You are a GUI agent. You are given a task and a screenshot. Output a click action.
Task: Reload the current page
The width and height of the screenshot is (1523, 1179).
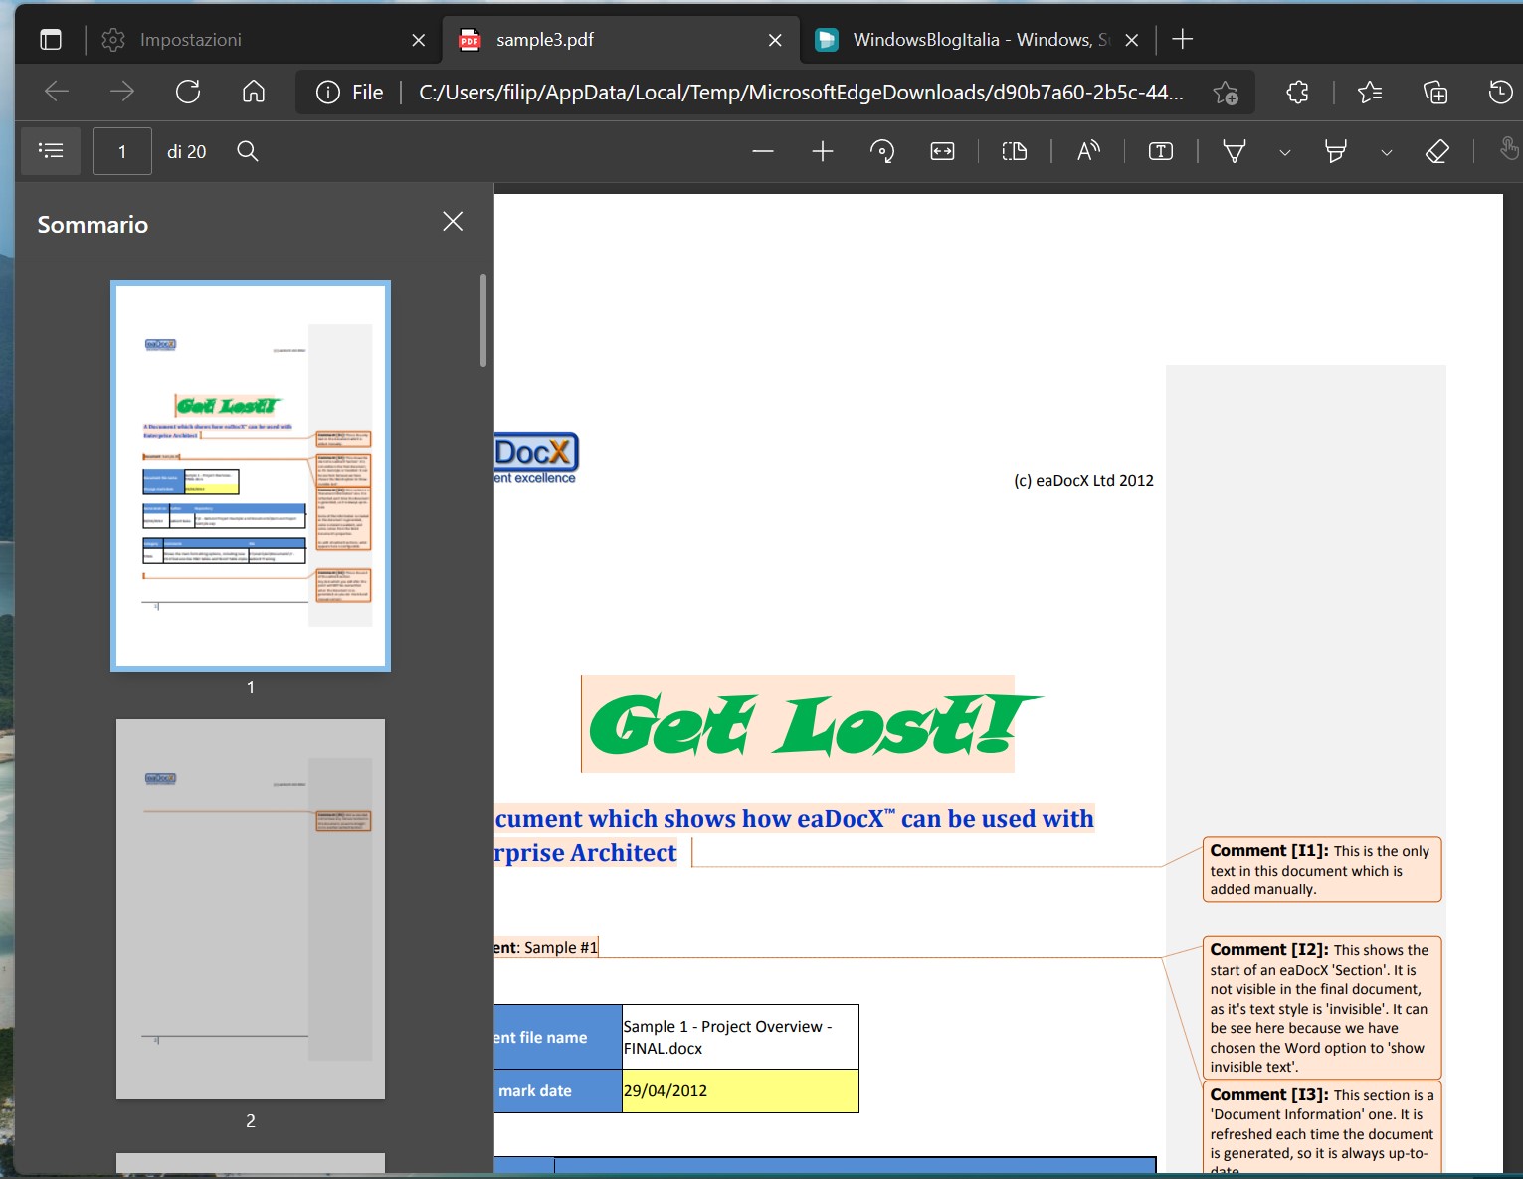click(188, 93)
